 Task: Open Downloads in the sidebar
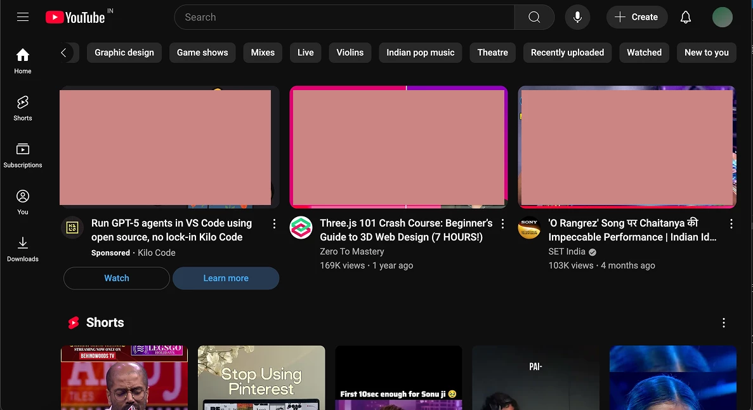pyautogui.click(x=23, y=249)
